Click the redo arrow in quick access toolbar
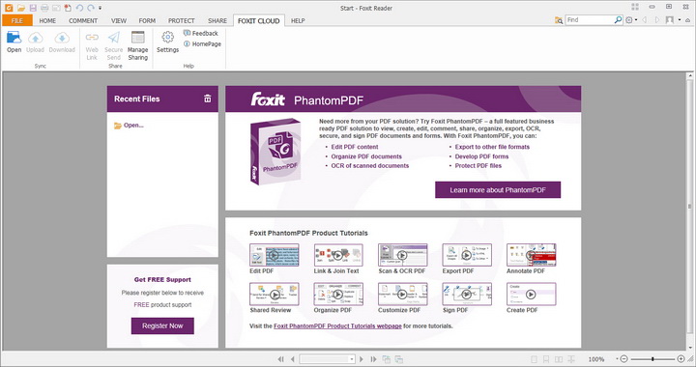 [91, 8]
